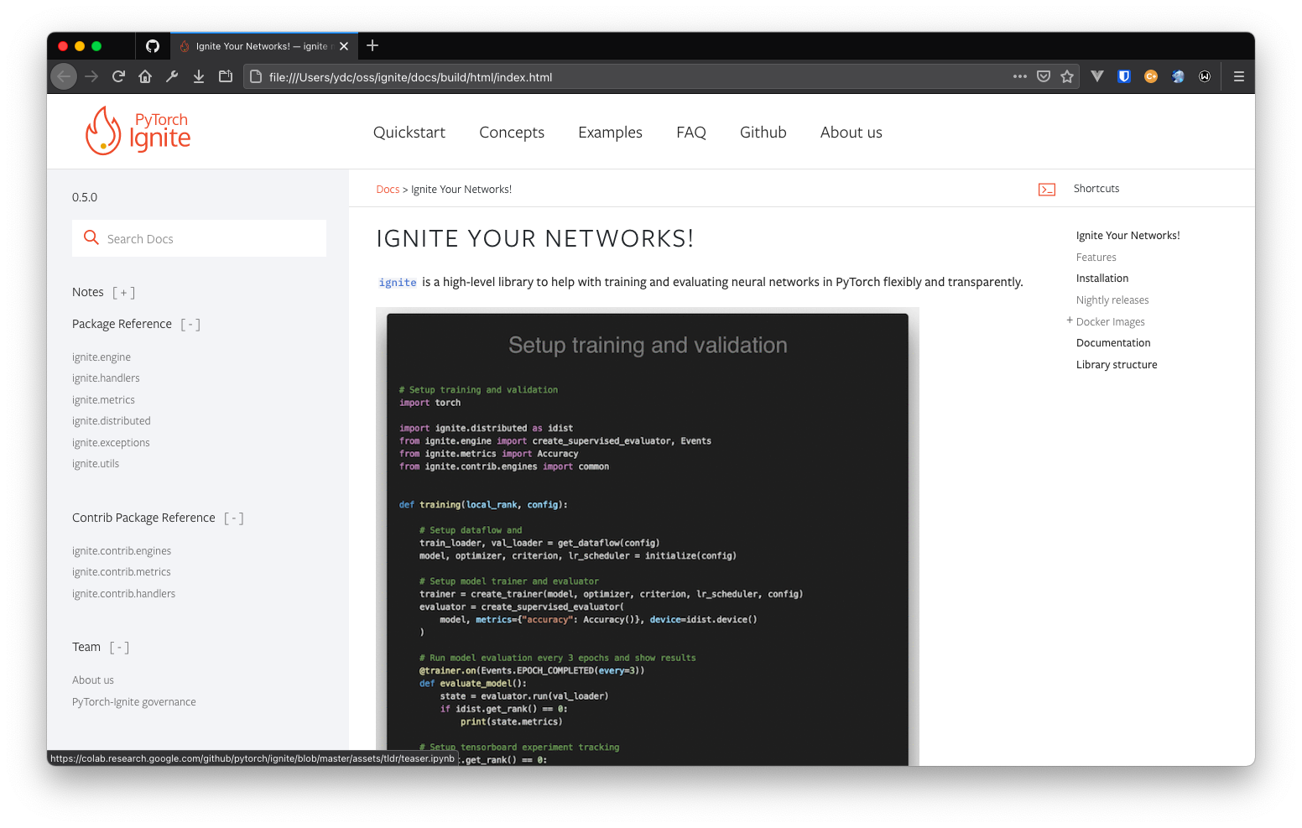Image resolution: width=1302 pixels, height=828 pixels.
Task: Expand the Notes section
Action: tap(123, 293)
